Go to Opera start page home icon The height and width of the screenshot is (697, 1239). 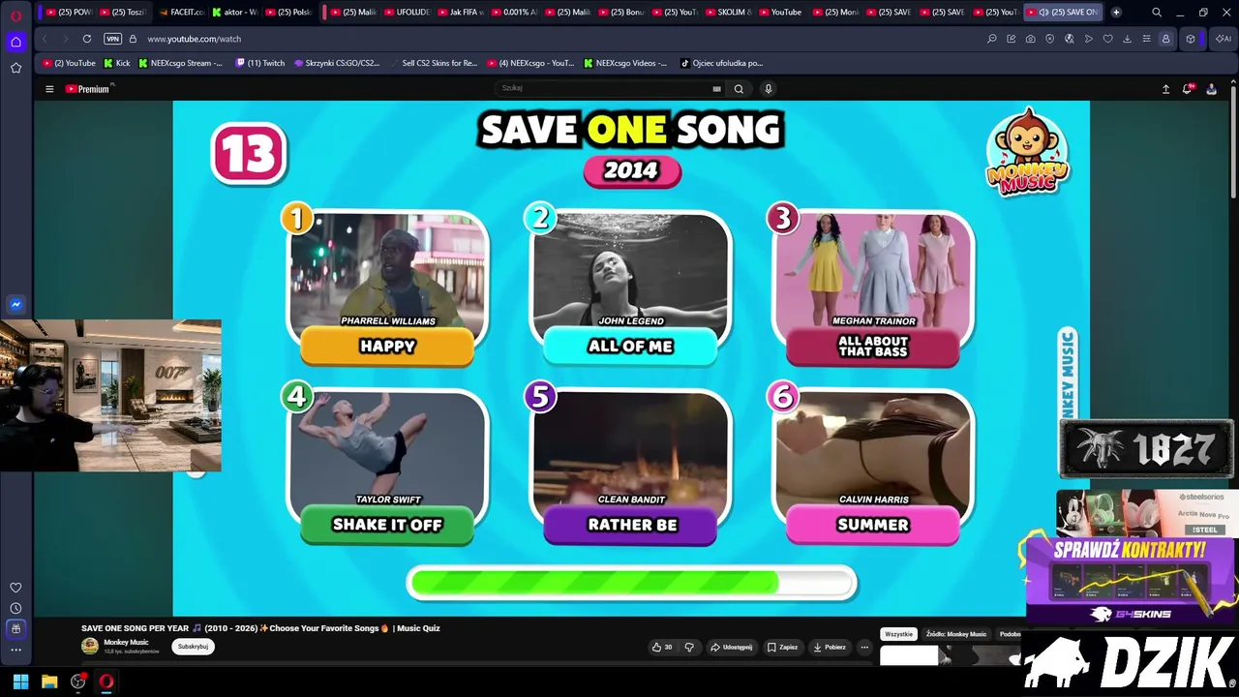(x=15, y=42)
